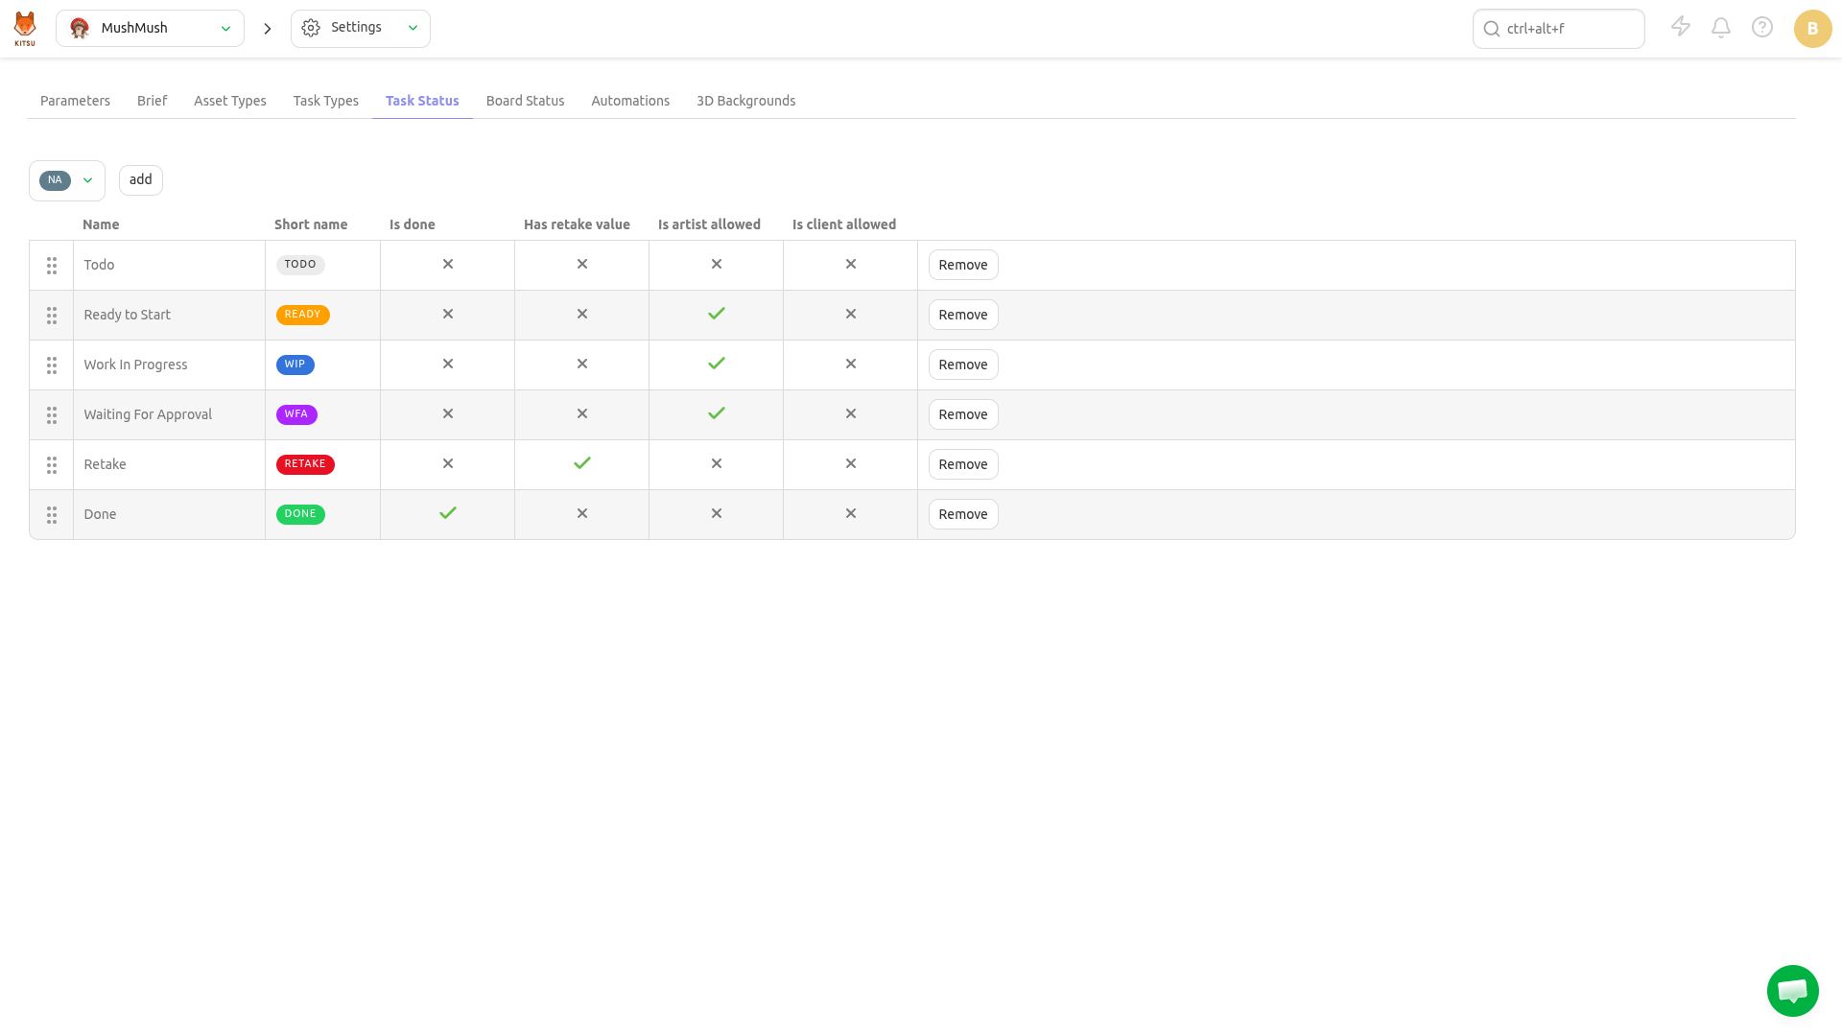Remove the Retake status
The width and height of the screenshot is (1842, 1036).
tap(963, 464)
